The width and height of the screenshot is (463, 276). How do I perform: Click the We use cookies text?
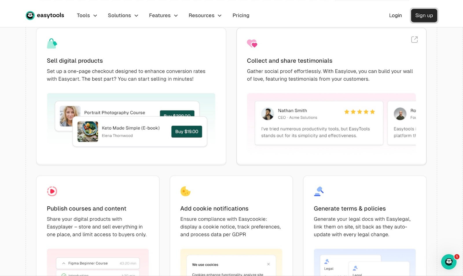[205, 265]
